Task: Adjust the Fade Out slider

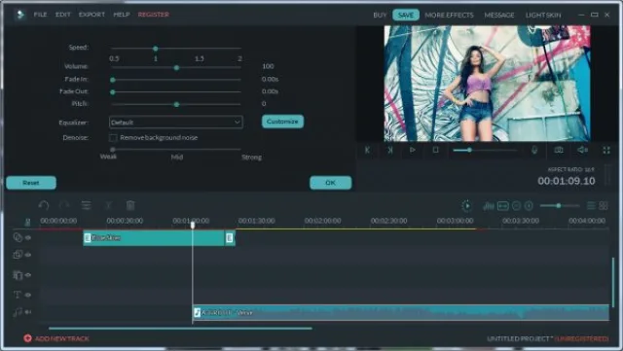Action: 176,92
